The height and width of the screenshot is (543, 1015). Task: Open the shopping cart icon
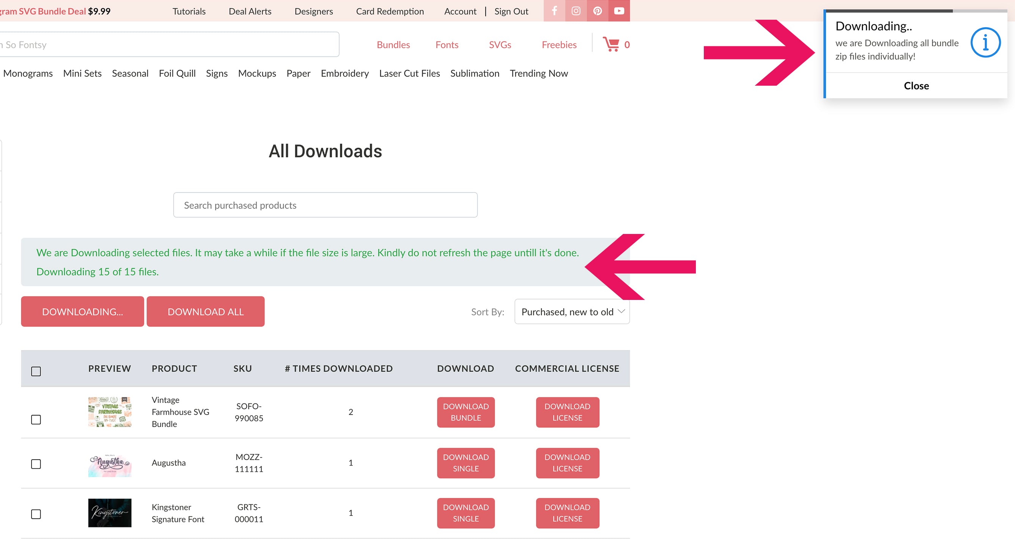click(x=611, y=44)
